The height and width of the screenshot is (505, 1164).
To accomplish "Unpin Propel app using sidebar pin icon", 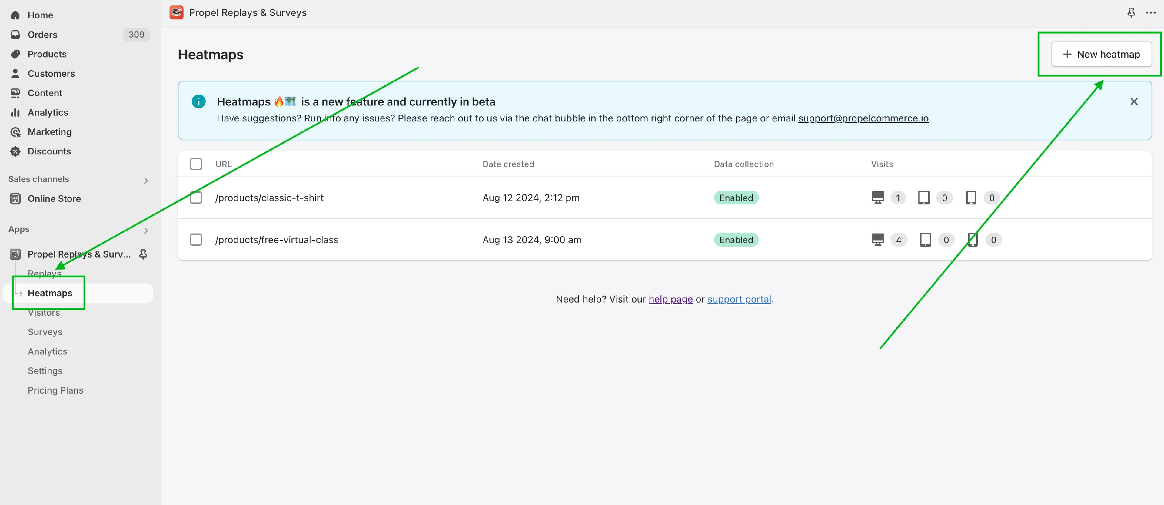I will pos(143,254).
